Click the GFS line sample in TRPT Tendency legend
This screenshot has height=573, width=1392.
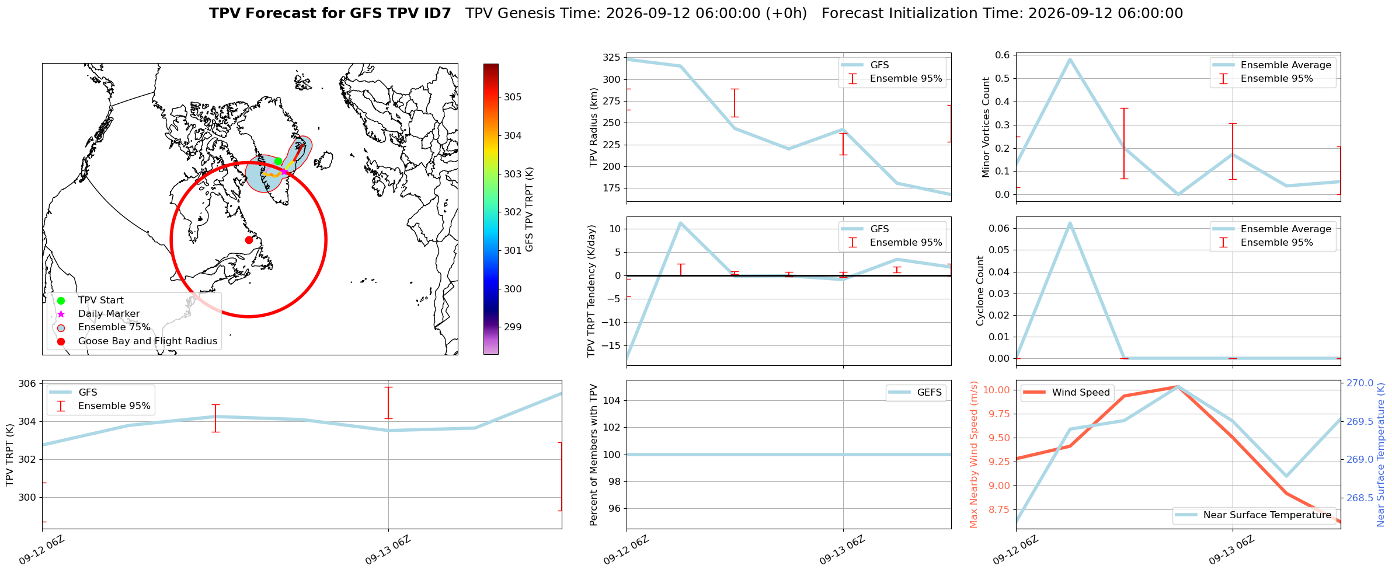[852, 229]
